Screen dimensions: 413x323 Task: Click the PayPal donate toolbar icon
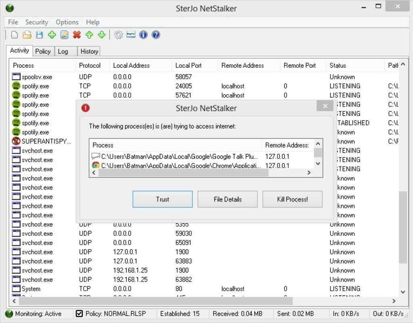131,35
